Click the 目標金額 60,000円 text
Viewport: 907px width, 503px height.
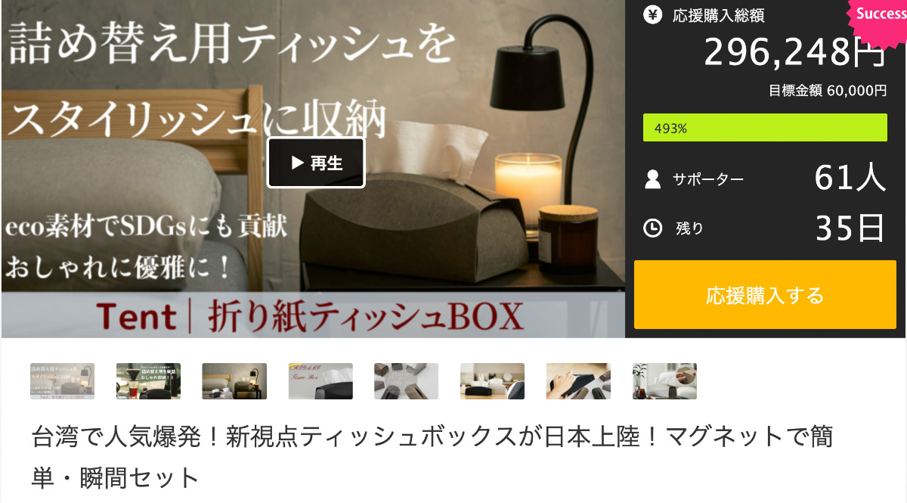pyautogui.click(x=828, y=91)
